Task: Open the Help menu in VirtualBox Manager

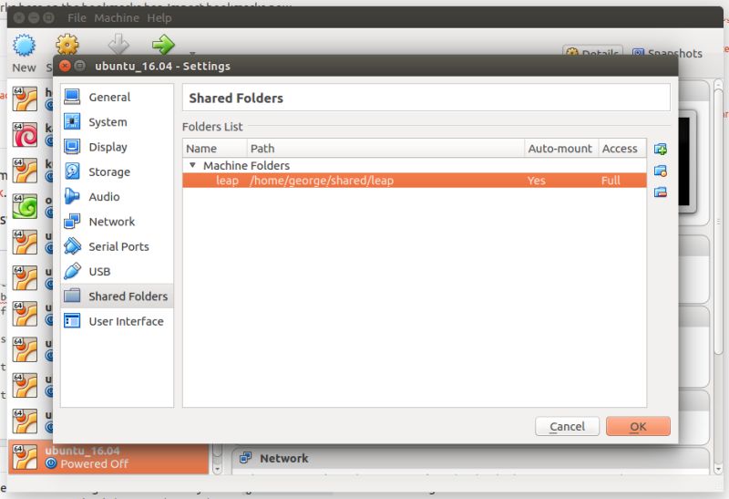Action: pyautogui.click(x=159, y=18)
